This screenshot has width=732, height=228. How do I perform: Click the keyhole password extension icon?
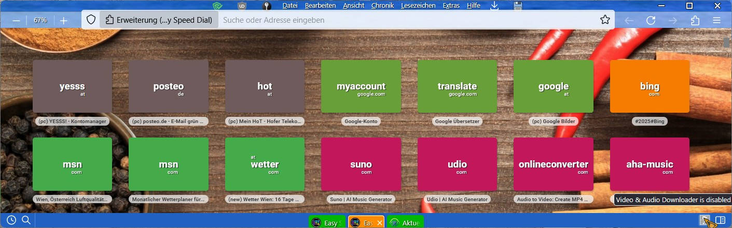point(267,6)
